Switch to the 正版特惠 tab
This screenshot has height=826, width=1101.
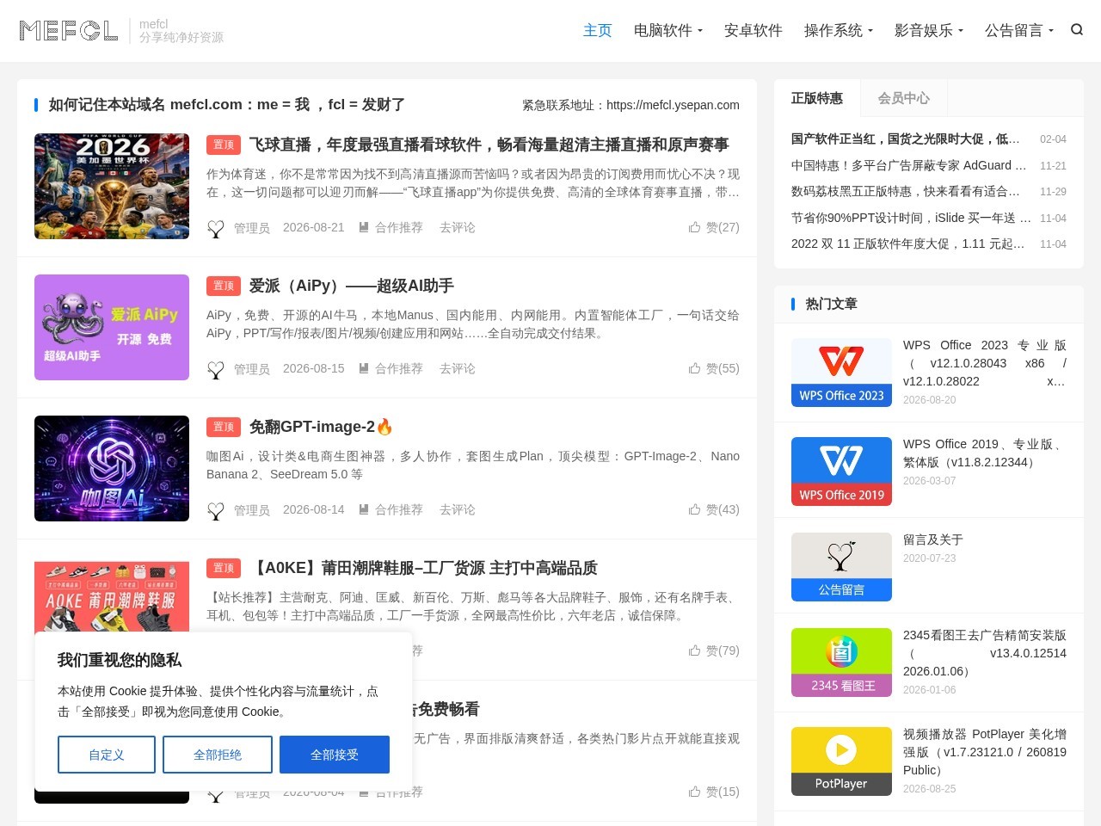pyautogui.click(x=817, y=98)
